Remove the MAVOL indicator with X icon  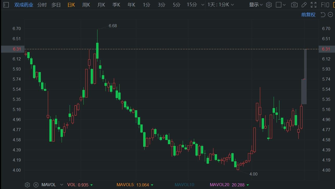point(36,185)
